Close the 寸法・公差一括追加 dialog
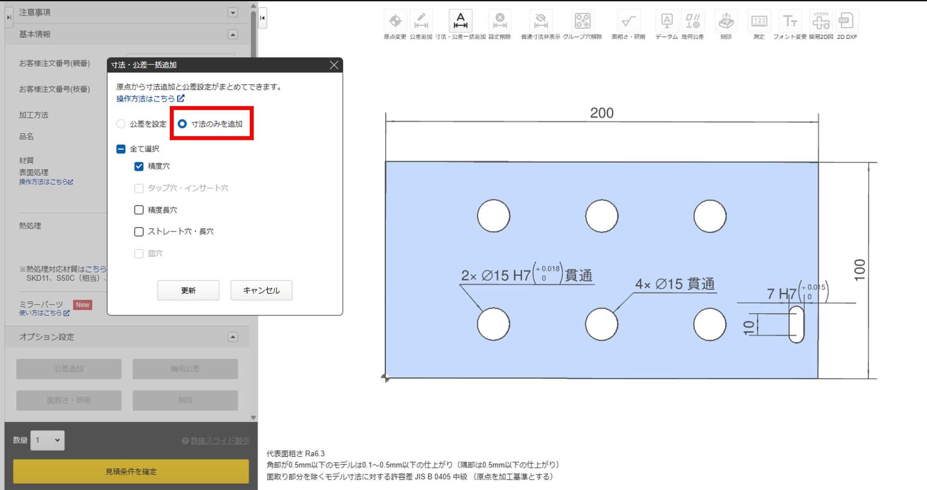Image resolution: width=927 pixels, height=490 pixels. point(334,65)
